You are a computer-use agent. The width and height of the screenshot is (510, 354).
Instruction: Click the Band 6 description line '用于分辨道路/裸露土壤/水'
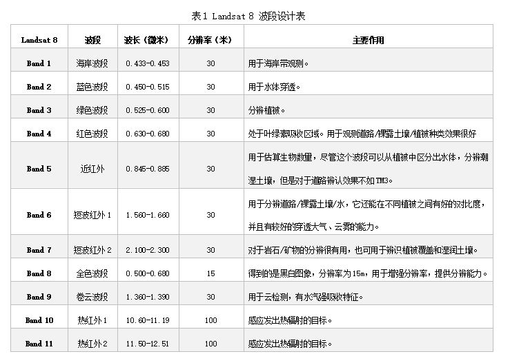366,204
